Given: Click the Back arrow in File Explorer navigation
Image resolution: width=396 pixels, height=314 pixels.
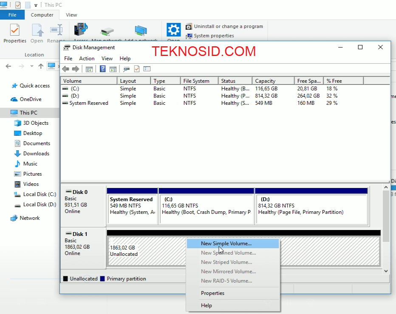Looking at the screenshot, I should (8, 66).
